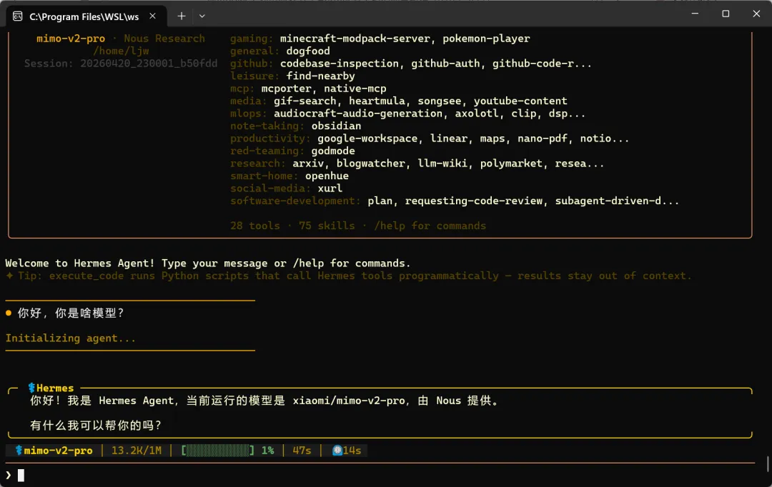This screenshot has height=487, width=772.
Task: Click the xurl skill
Action: pos(330,189)
